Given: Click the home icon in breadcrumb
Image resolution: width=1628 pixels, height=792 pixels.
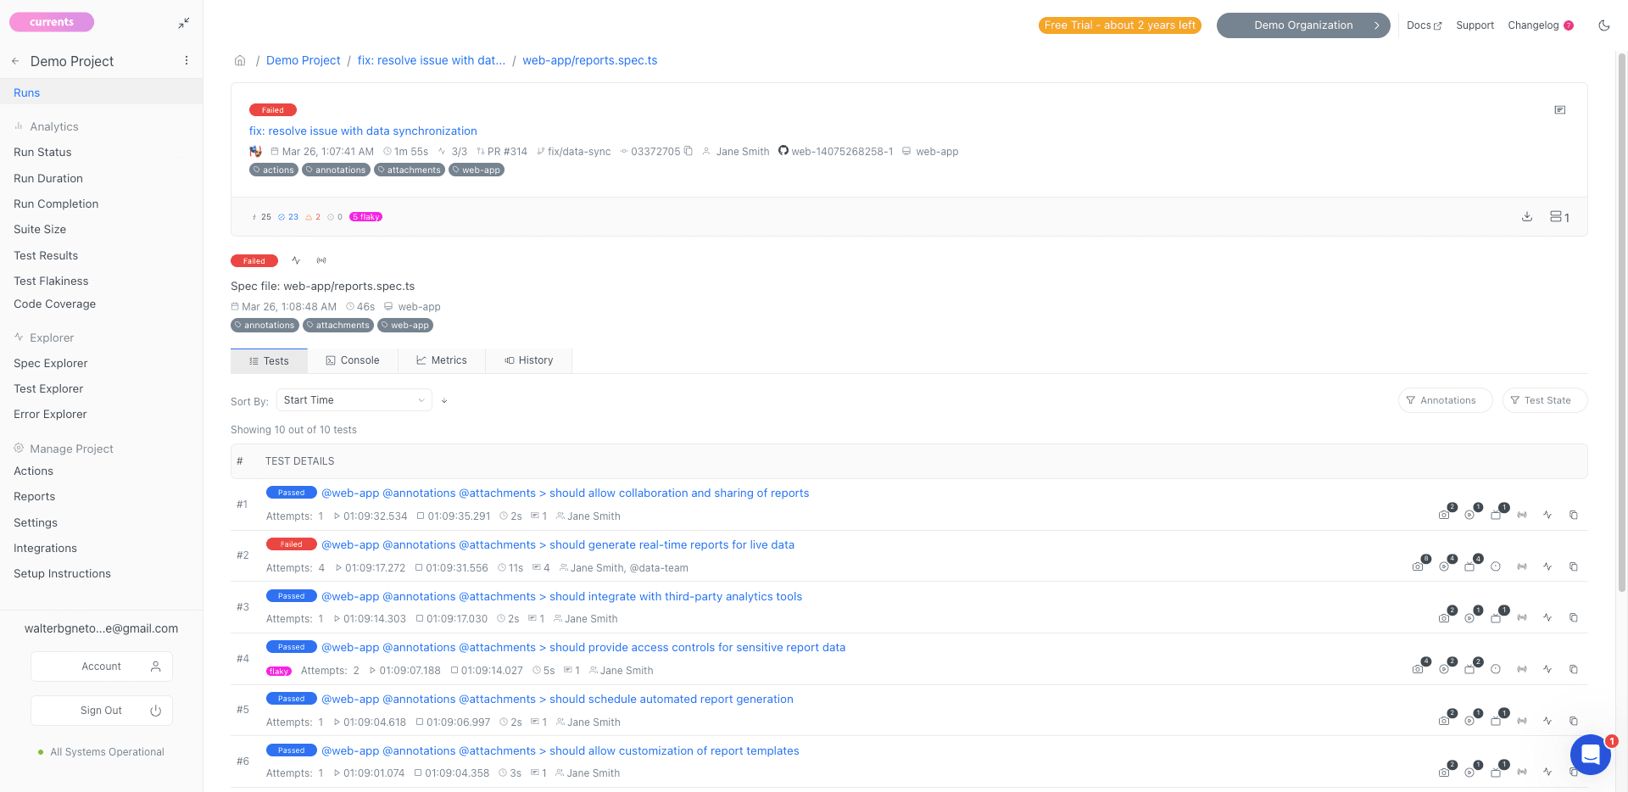Looking at the screenshot, I should click(x=240, y=60).
